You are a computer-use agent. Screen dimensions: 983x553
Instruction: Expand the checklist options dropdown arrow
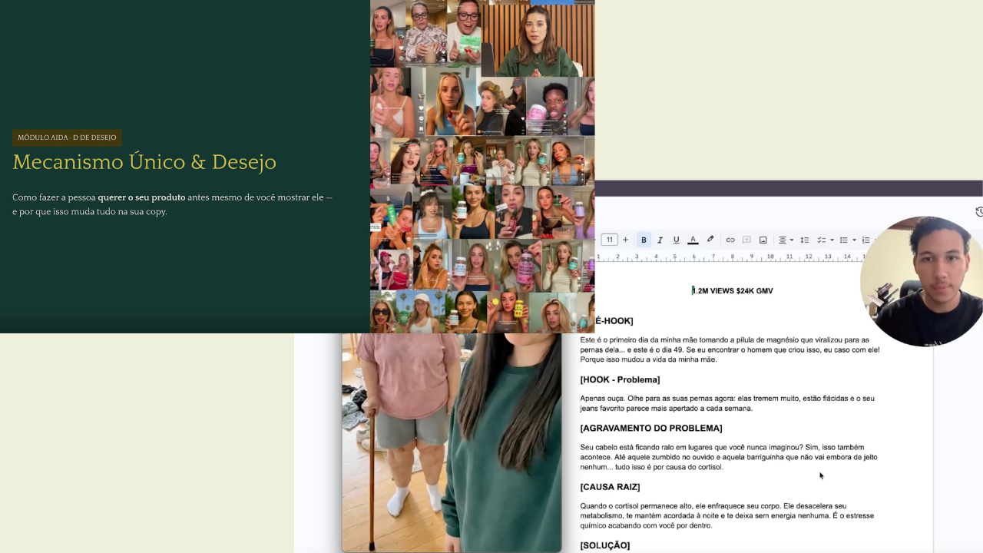click(x=832, y=240)
